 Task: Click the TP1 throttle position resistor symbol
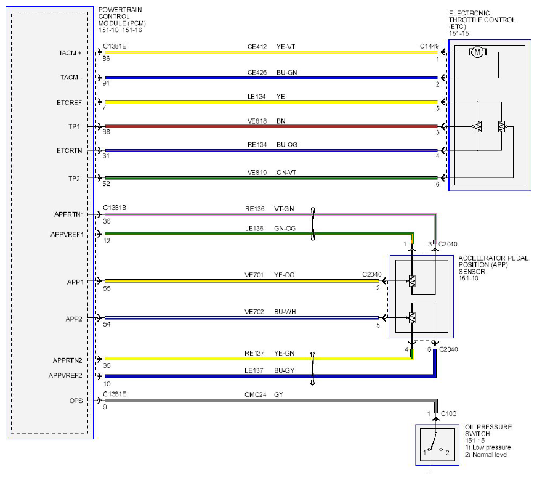(478, 126)
